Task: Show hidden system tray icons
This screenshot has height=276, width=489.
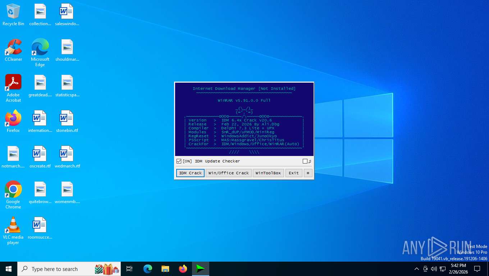Action: [417, 269]
